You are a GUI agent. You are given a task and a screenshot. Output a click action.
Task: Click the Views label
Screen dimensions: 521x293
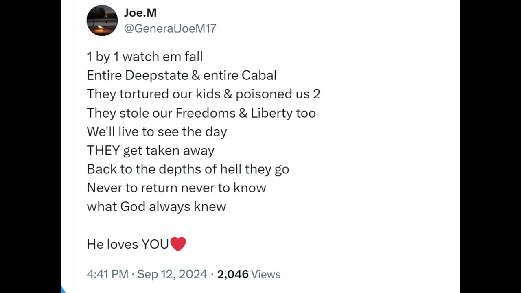[266, 274]
